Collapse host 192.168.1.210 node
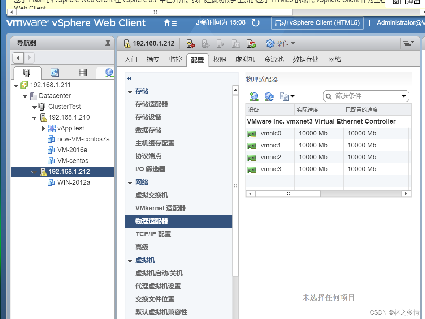 click(34, 118)
